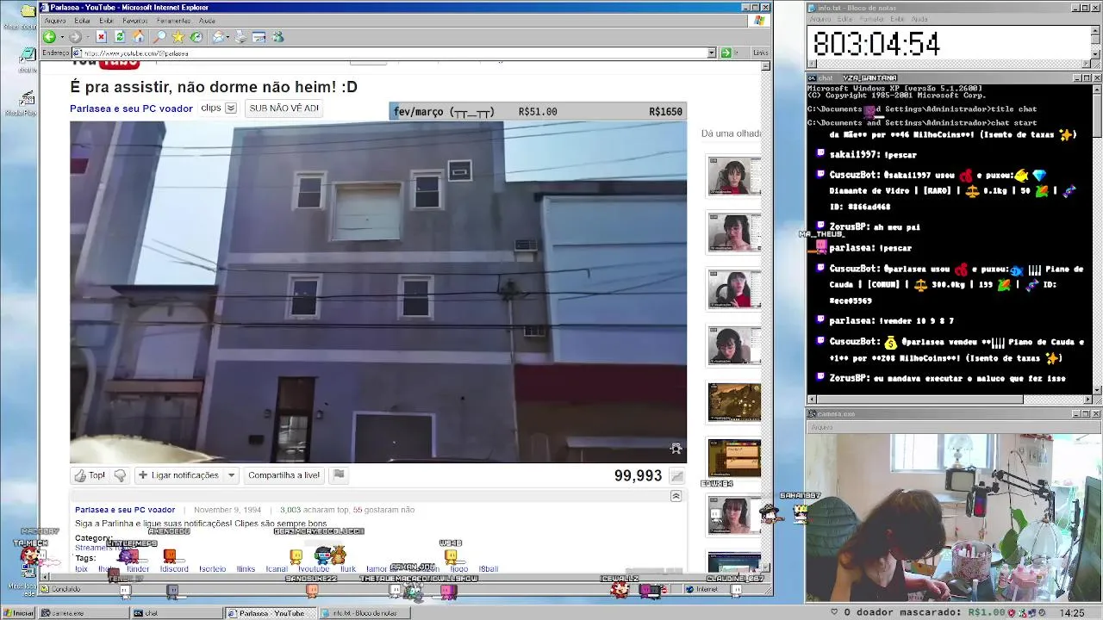This screenshot has height=620, width=1103.
Task: Open the Mail icon dropdown arrow
Action: 227,37
